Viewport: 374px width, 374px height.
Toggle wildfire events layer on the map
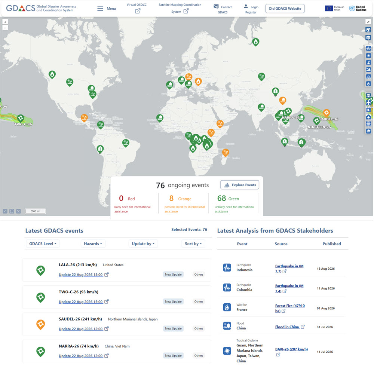coord(368,84)
